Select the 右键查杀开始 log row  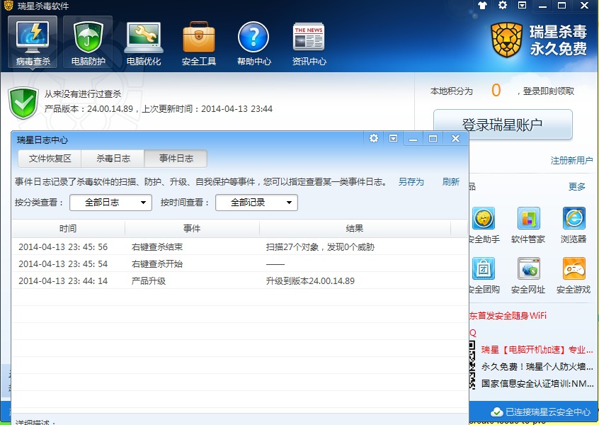click(x=240, y=263)
